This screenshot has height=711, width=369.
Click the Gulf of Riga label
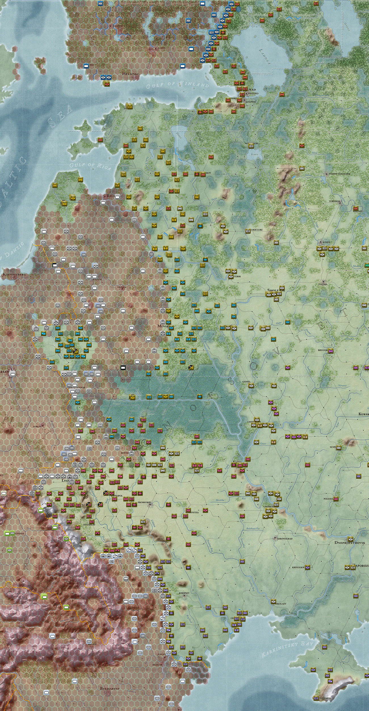pos(90,166)
